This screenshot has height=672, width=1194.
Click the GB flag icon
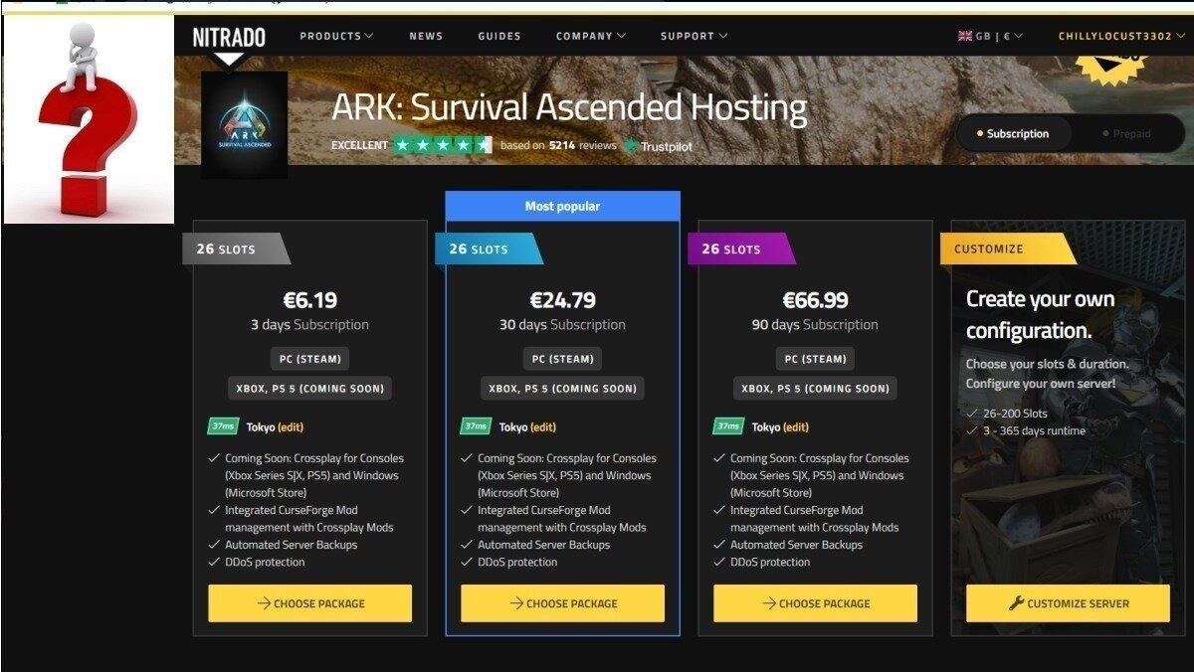click(x=963, y=35)
